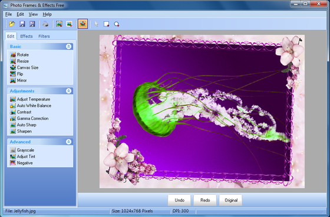Click the open file folder icon
The width and height of the screenshot is (330, 217).
pyautogui.click(x=12, y=24)
